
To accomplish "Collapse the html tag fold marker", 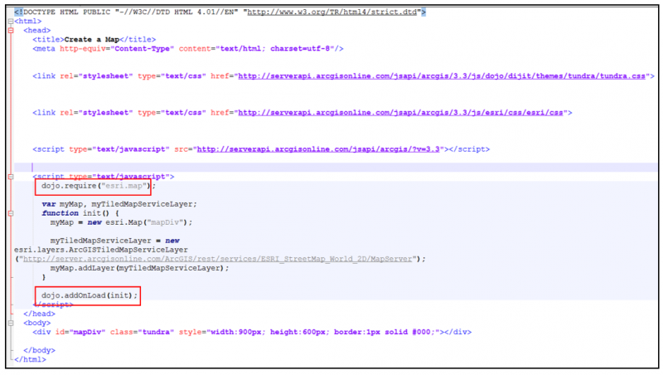I will click(x=10, y=21).
